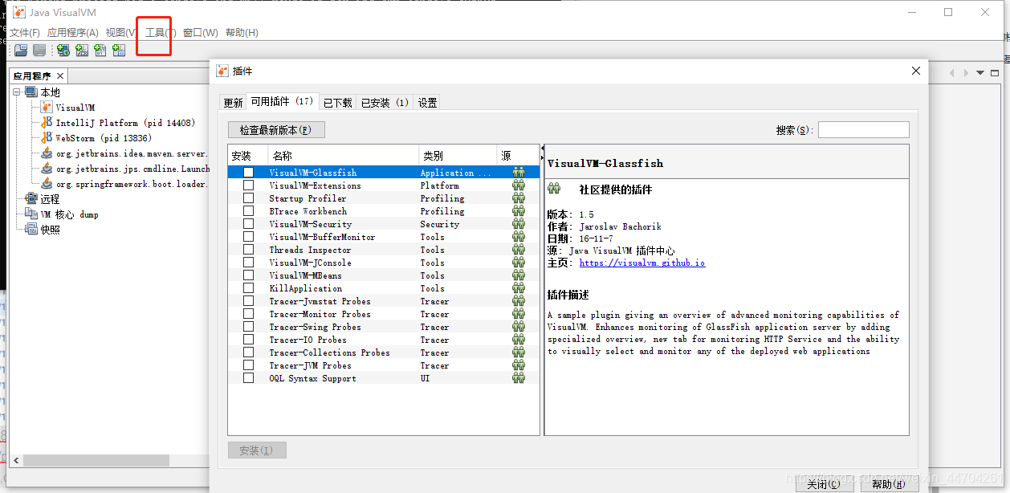Open the document list dropdown arrow at top right
This screenshot has width=1010, height=493.
point(980,73)
